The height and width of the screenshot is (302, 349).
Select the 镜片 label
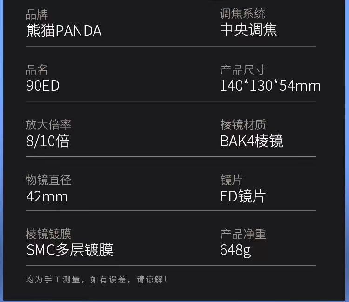click(231, 180)
